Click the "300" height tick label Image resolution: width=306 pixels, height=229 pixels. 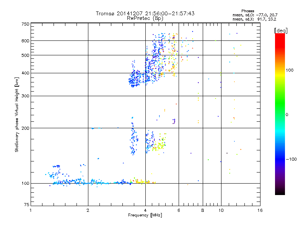[x=25, y=96]
